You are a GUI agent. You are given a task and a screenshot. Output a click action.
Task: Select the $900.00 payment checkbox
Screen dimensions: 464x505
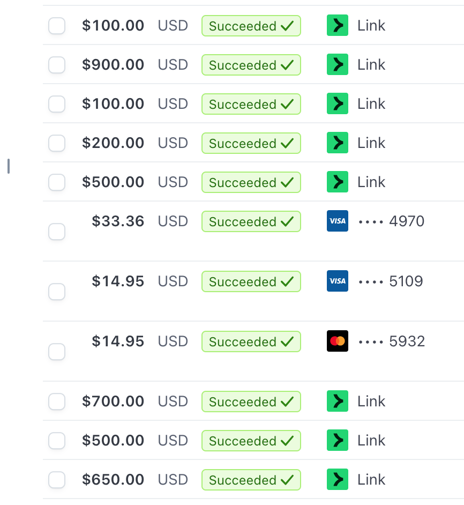57,65
